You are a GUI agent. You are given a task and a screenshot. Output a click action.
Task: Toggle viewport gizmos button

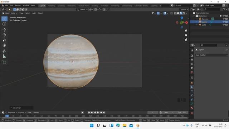(x=158, y=13)
